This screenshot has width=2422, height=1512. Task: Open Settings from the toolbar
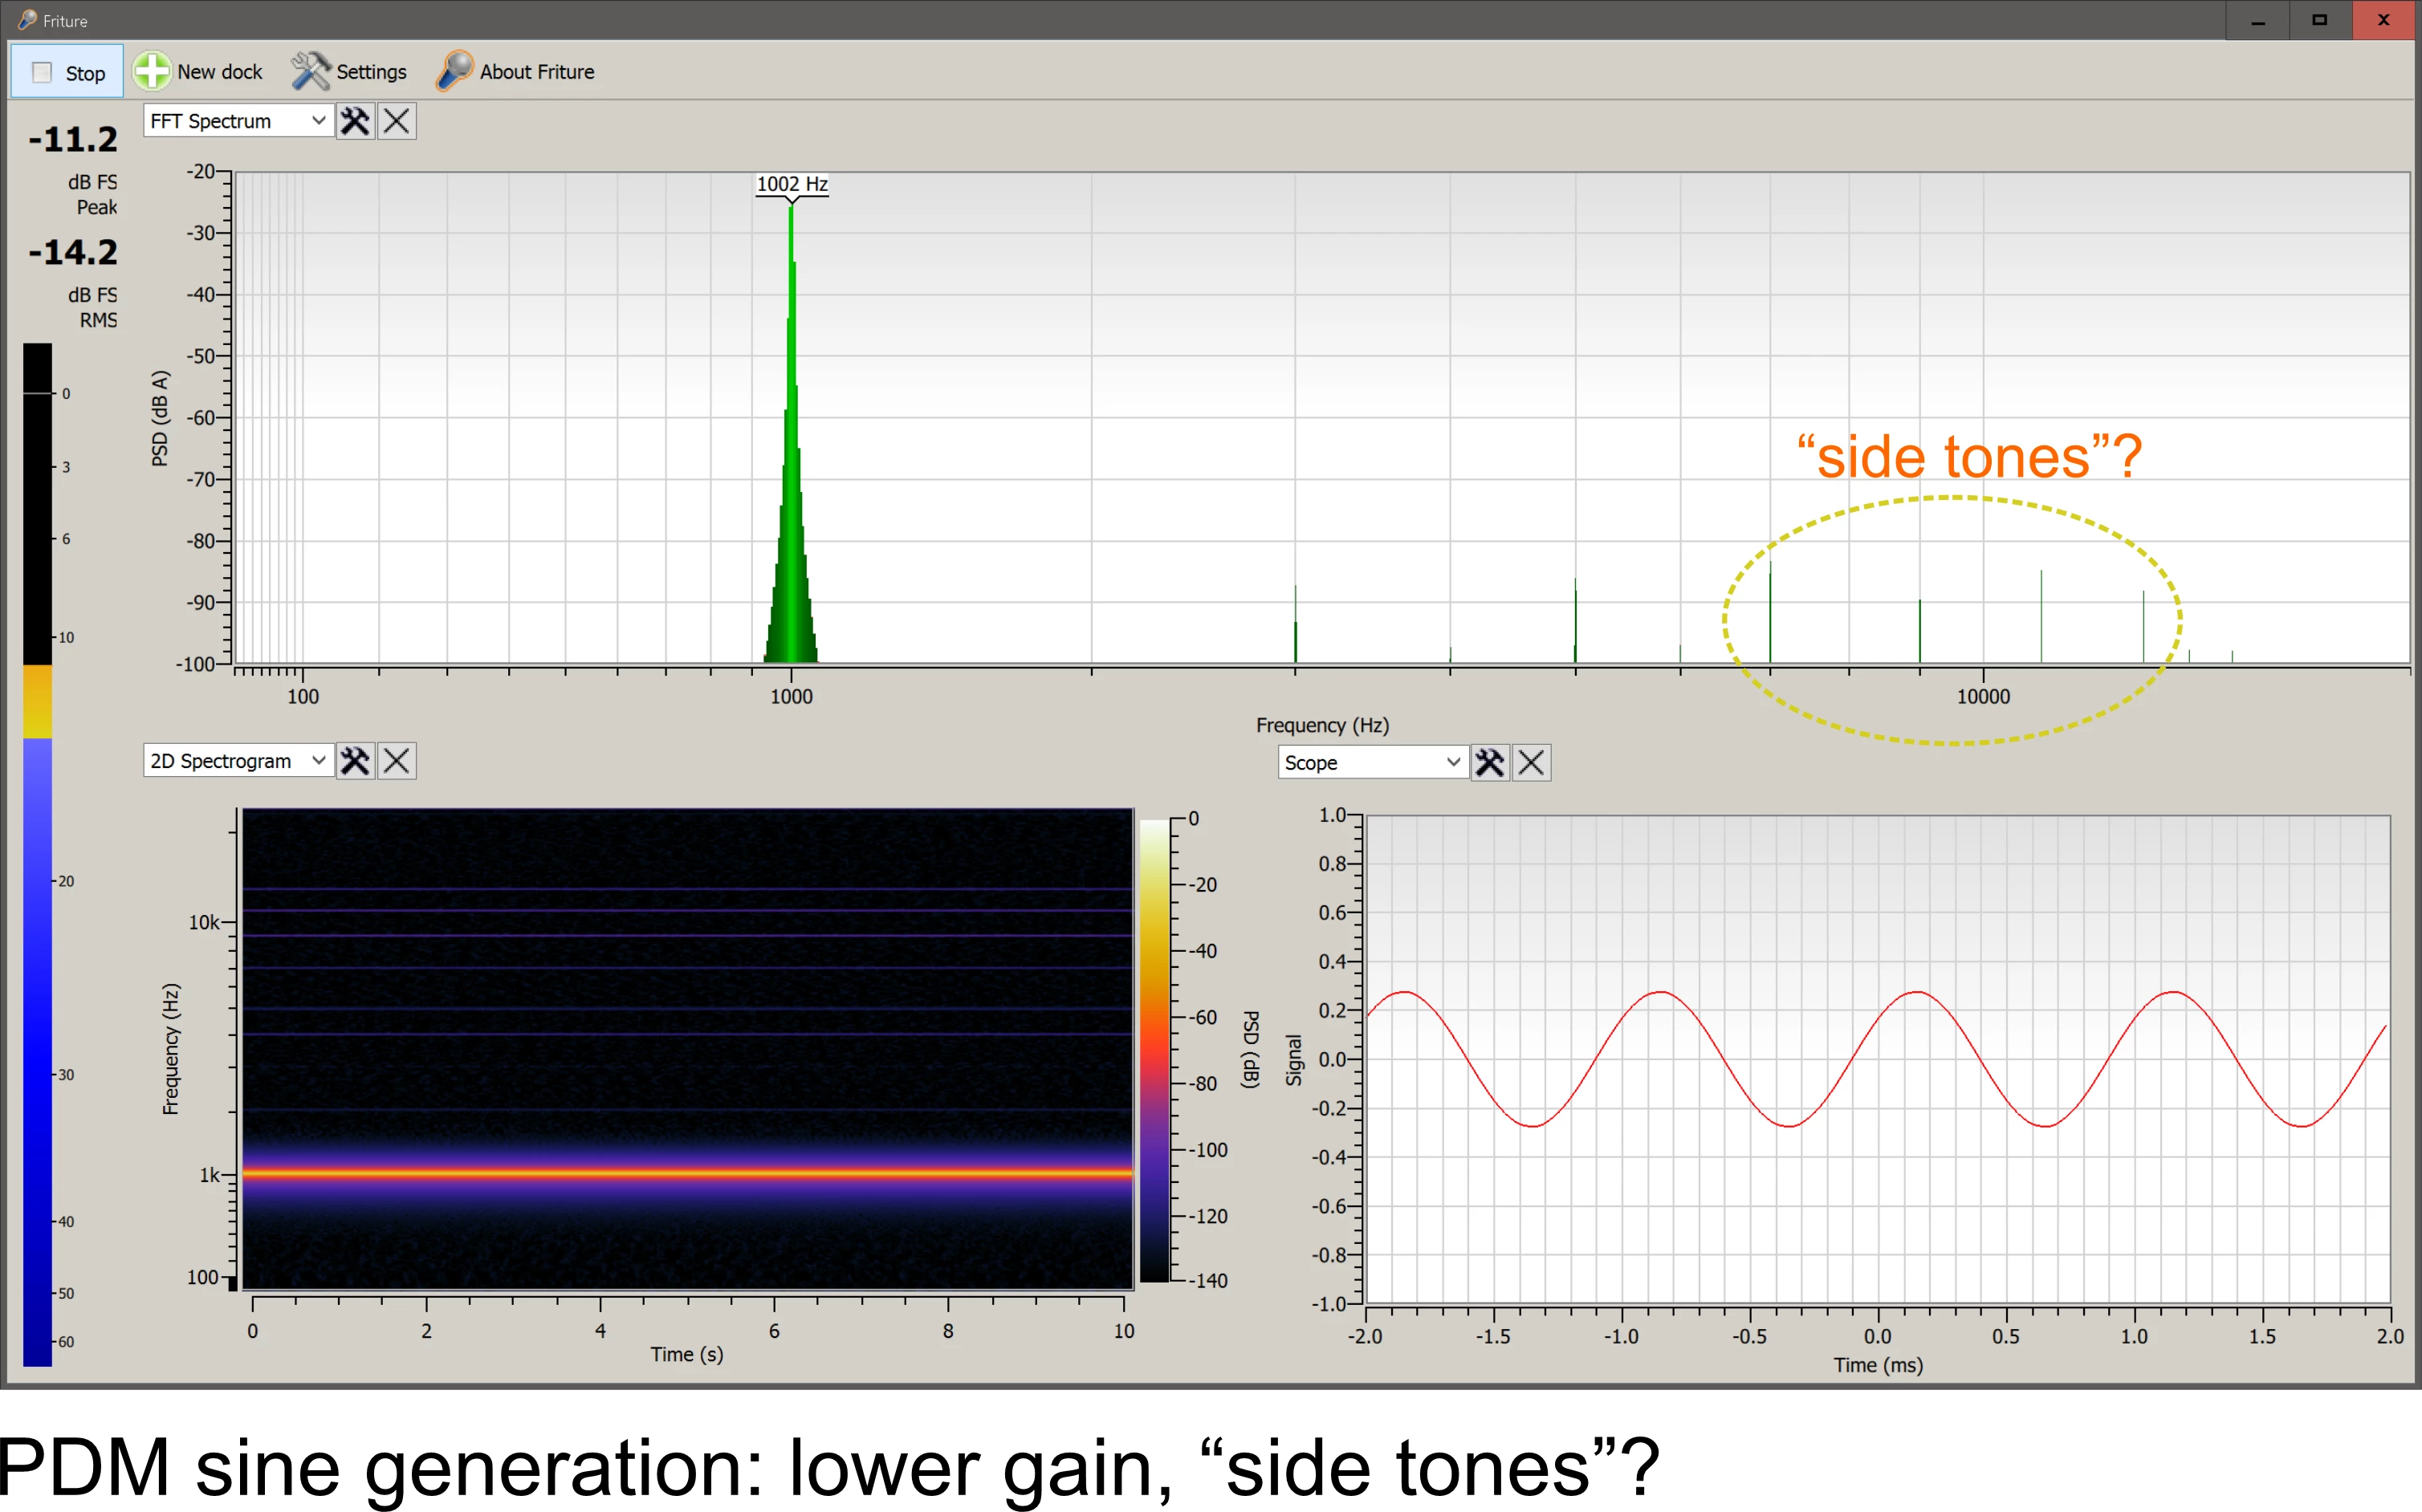(349, 72)
